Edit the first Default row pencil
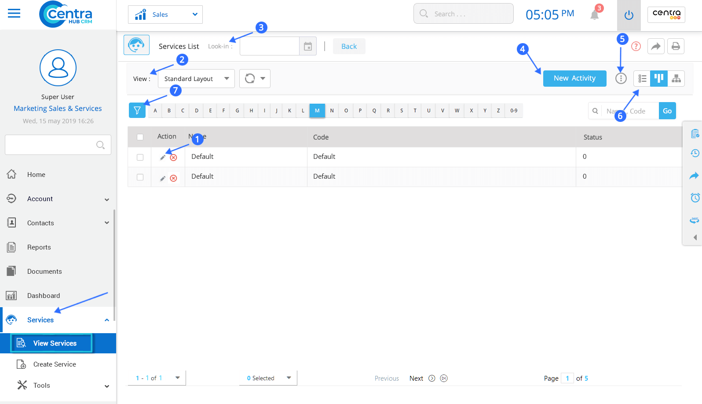The width and height of the screenshot is (702, 404). click(163, 157)
